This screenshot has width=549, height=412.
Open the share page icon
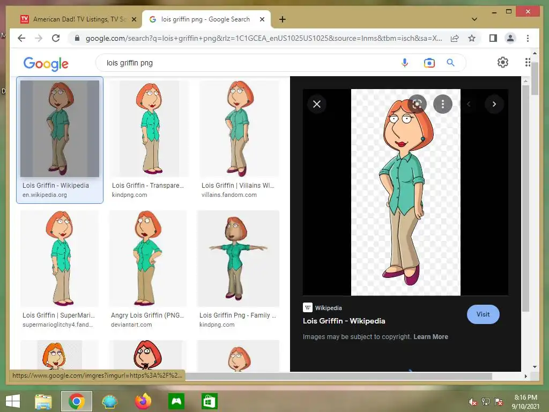(x=455, y=38)
